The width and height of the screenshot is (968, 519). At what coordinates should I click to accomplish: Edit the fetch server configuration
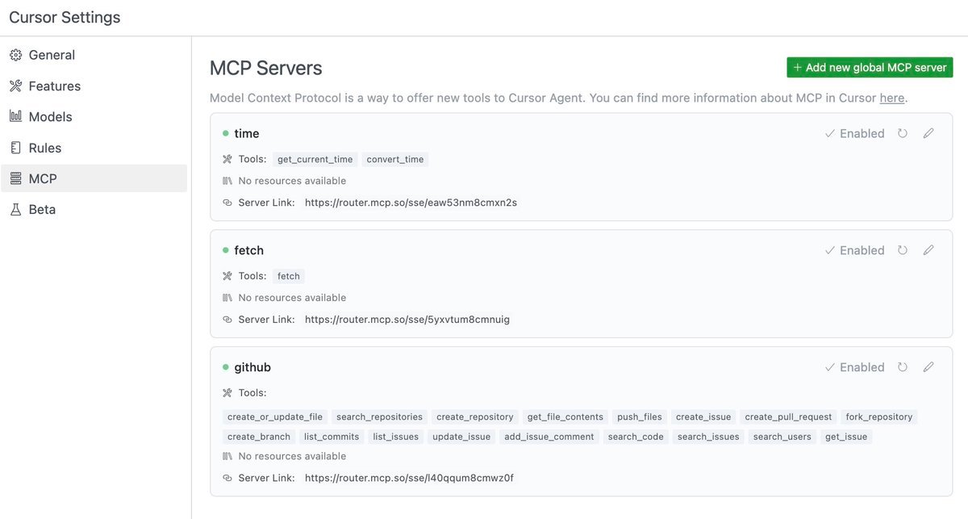(928, 250)
